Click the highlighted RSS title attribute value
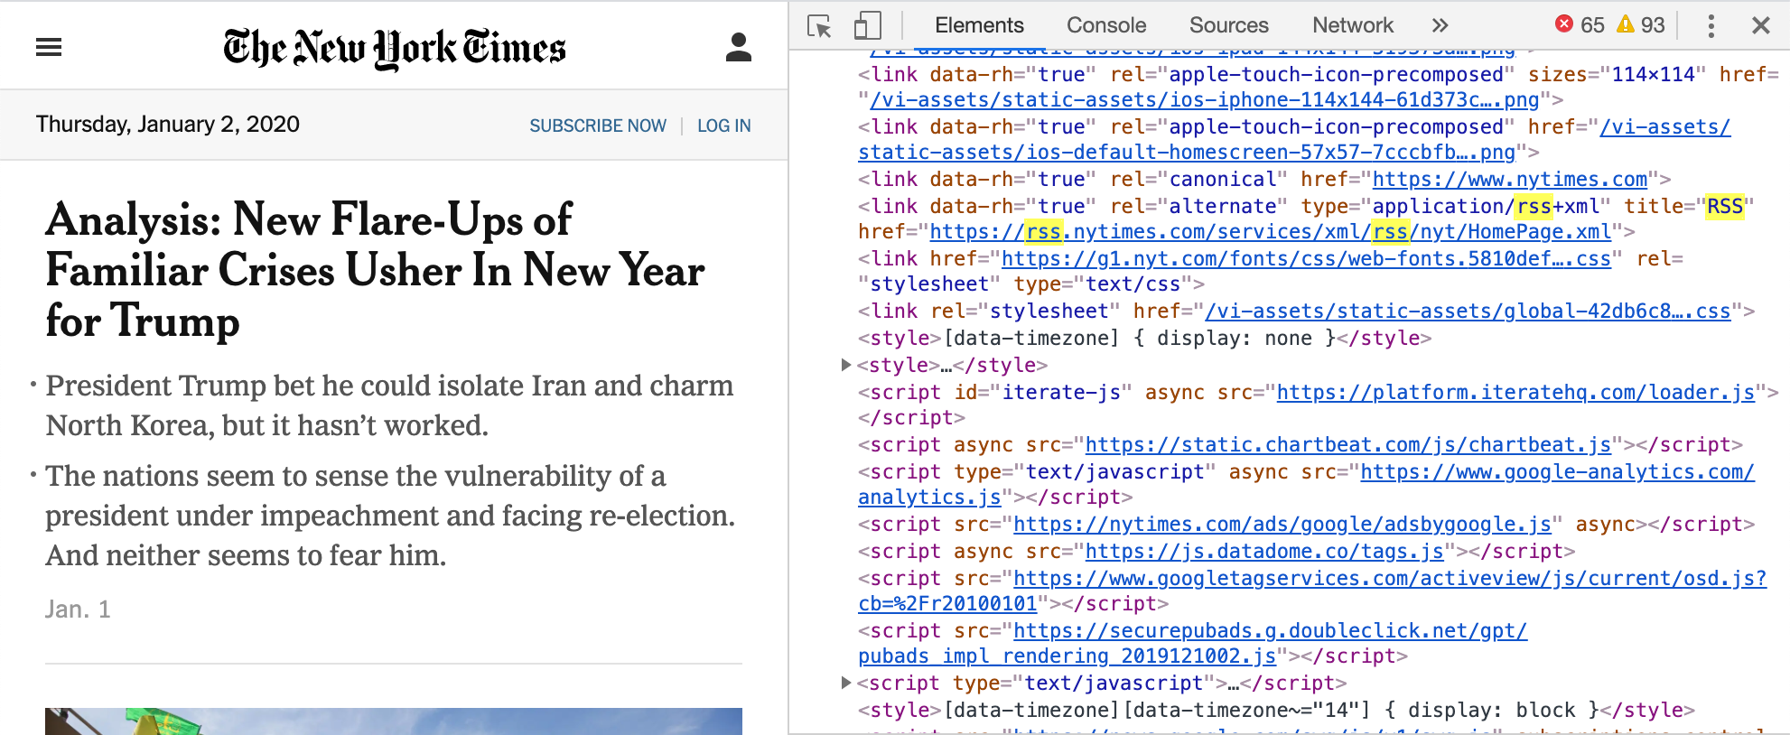Viewport: 1790px width, 735px height. point(1725,206)
